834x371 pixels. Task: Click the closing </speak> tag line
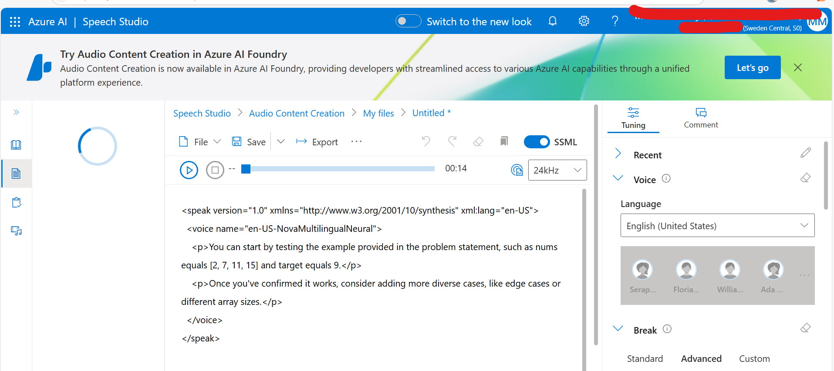click(x=201, y=338)
